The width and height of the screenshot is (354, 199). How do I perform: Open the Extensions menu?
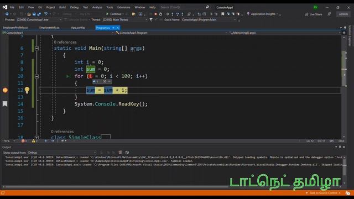124,7
